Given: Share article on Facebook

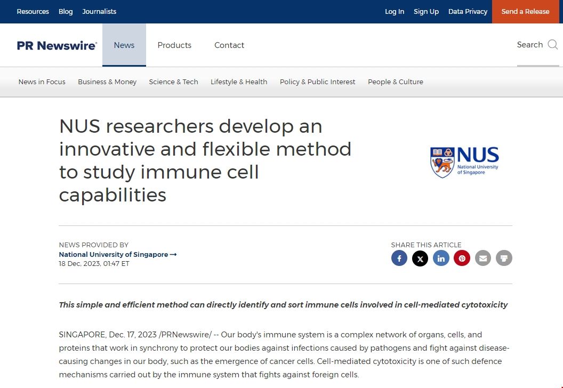Looking at the screenshot, I should [399, 258].
